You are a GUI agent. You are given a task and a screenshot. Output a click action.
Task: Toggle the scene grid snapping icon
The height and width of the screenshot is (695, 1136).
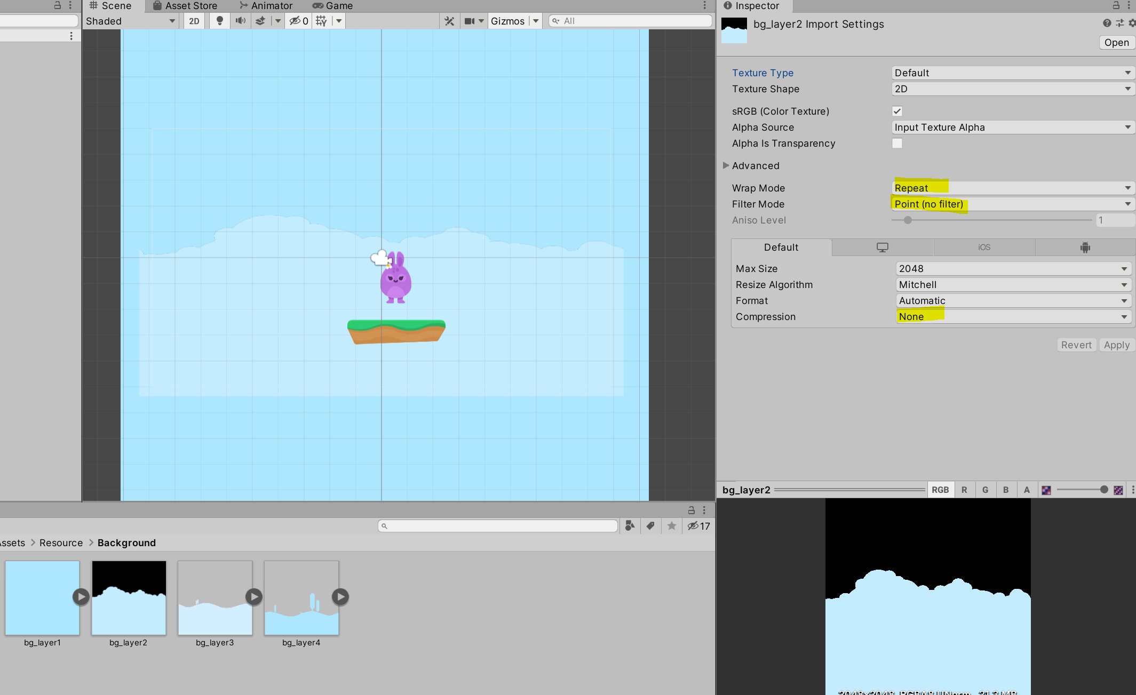point(321,21)
